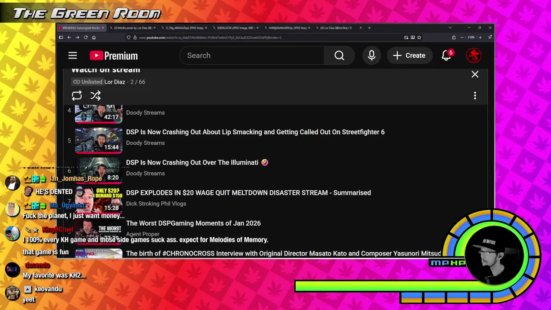Open the Lor Diaz playlist owner link
Image resolution: width=551 pixels, height=310 pixels.
(115, 82)
